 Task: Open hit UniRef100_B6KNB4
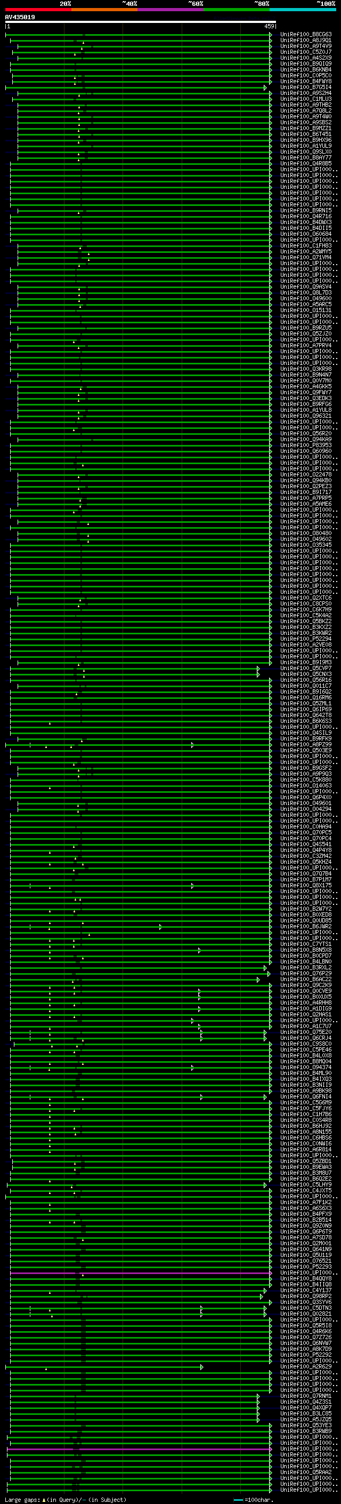point(306,69)
